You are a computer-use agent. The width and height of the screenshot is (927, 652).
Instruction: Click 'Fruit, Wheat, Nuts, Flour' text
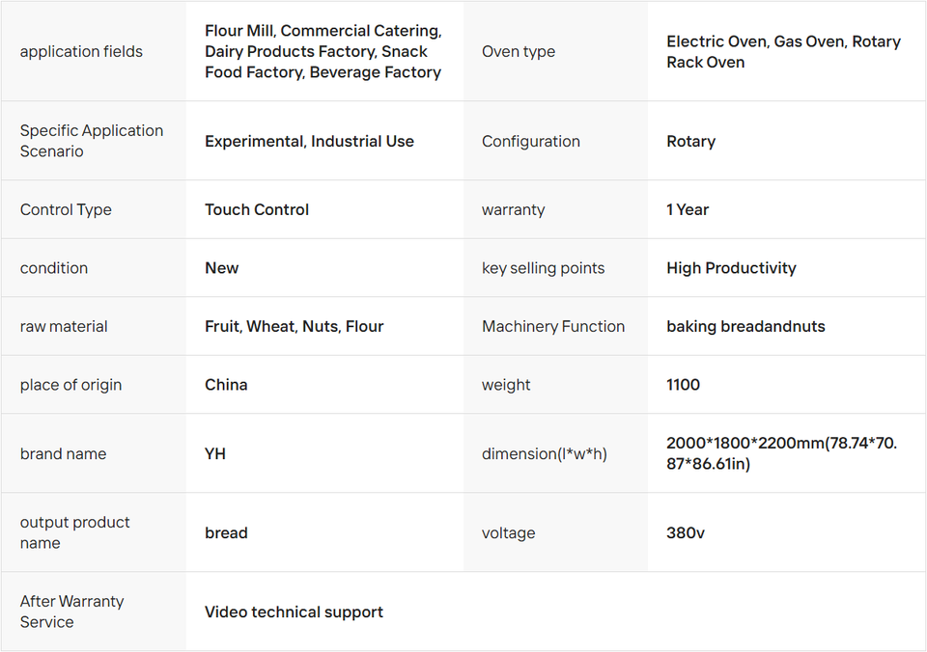(x=294, y=326)
